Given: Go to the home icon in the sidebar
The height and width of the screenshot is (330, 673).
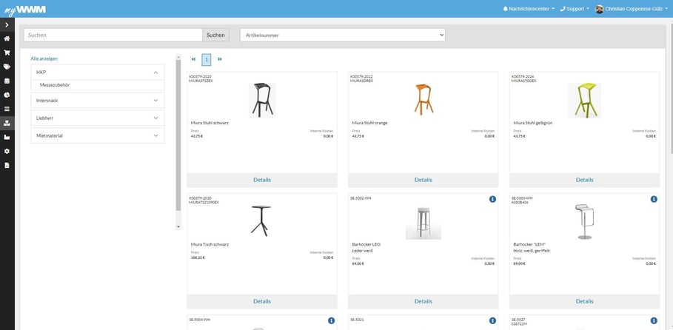Looking at the screenshot, I should click(x=7, y=38).
